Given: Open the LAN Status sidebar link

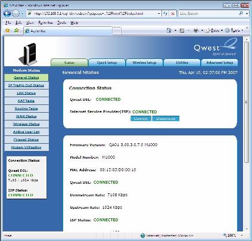Looking at the screenshot, I should (26, 93).
